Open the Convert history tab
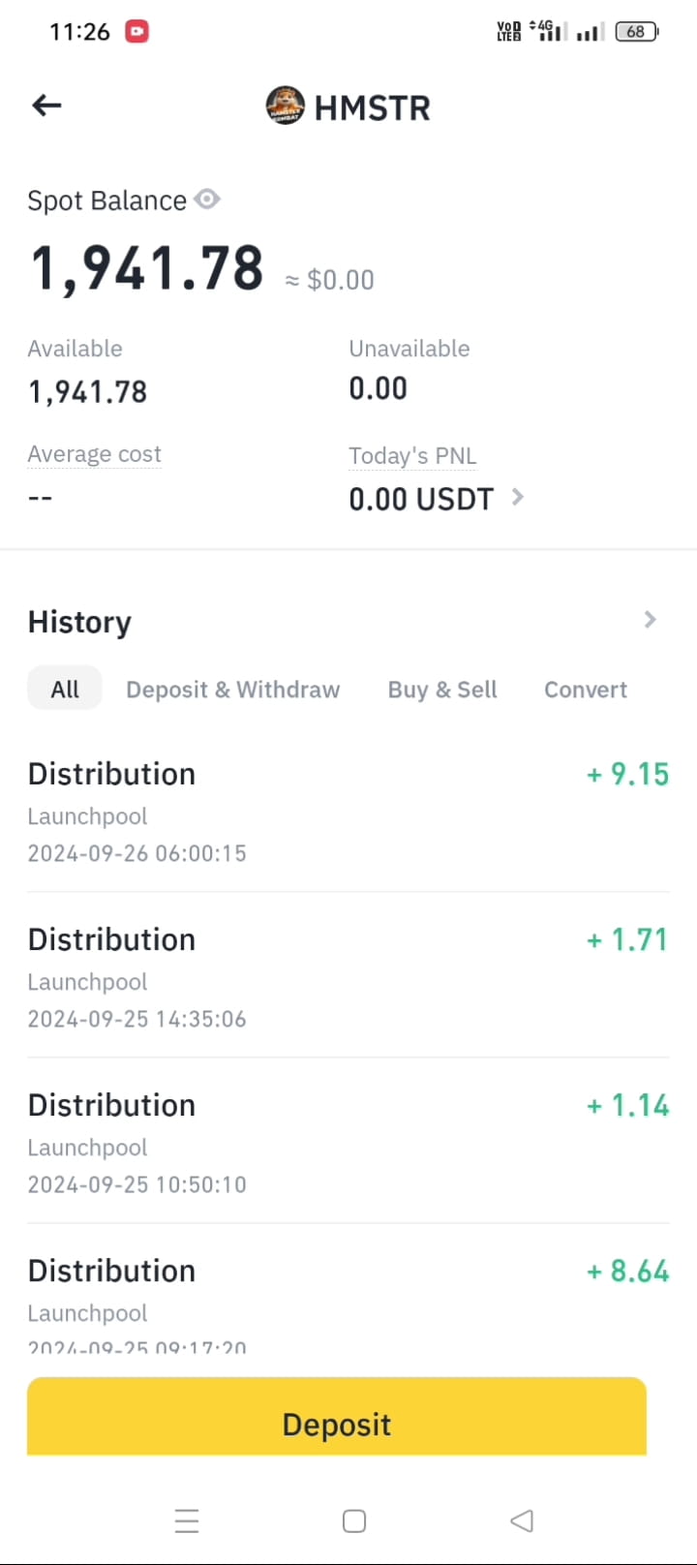The width and height of the screenshot is (697, 1565). [586, 690]
